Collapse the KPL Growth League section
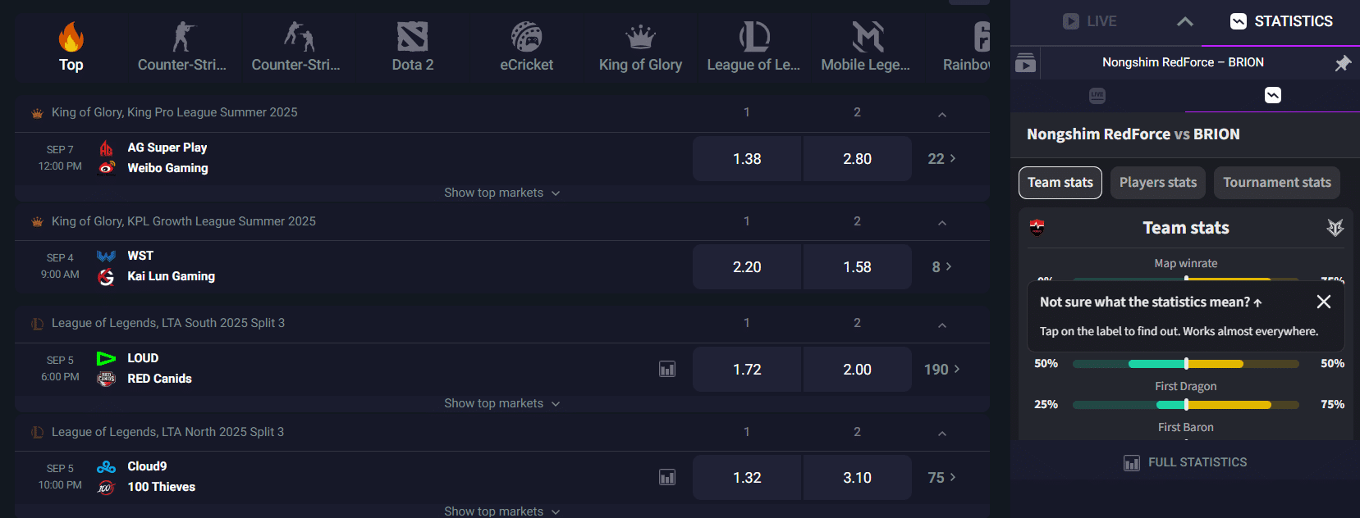 (x=941, y=220)
